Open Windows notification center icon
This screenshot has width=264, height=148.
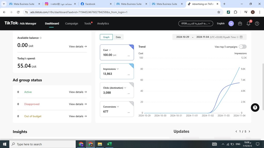(258, 144)
